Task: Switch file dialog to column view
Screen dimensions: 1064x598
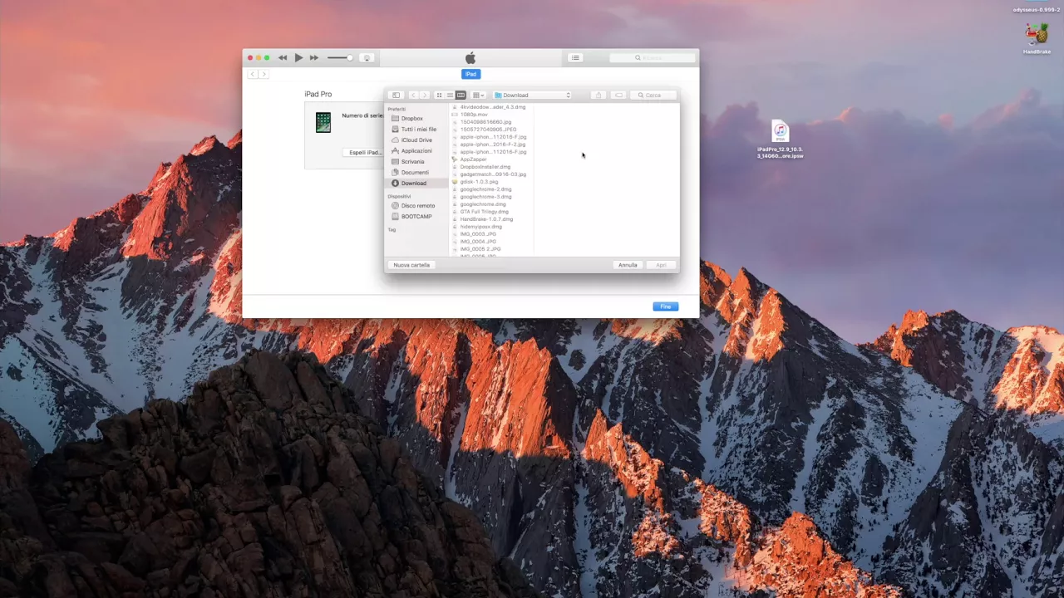Action: coord(461,95)
